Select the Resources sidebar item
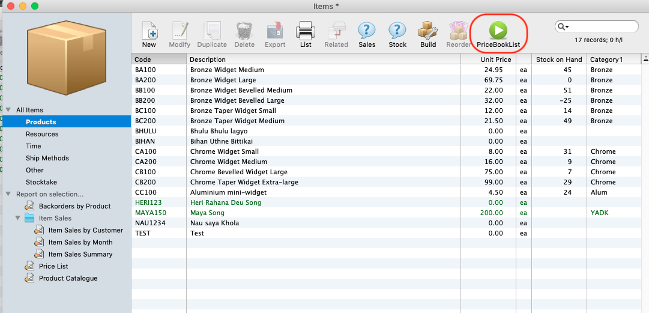Screen dimensions: 649x313 coord(67,134)
